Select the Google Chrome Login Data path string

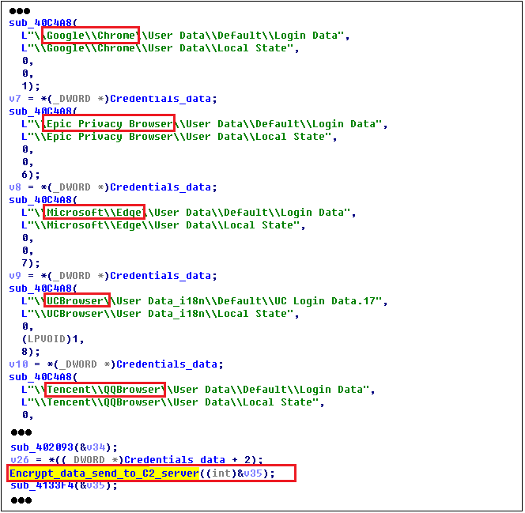[x=183, y=35]
